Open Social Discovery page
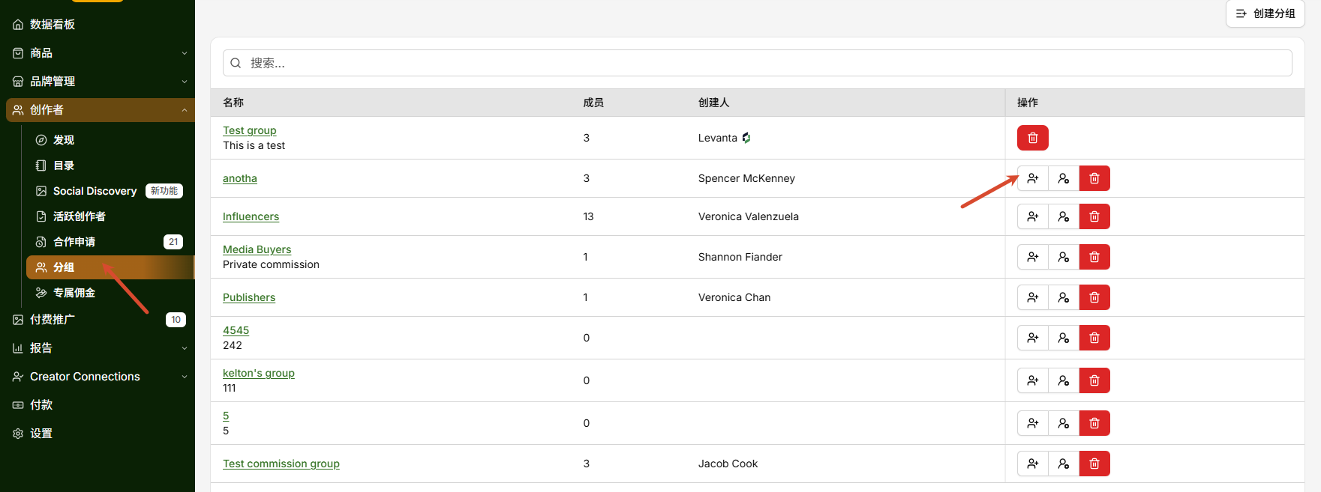 (x=110, y=191)
